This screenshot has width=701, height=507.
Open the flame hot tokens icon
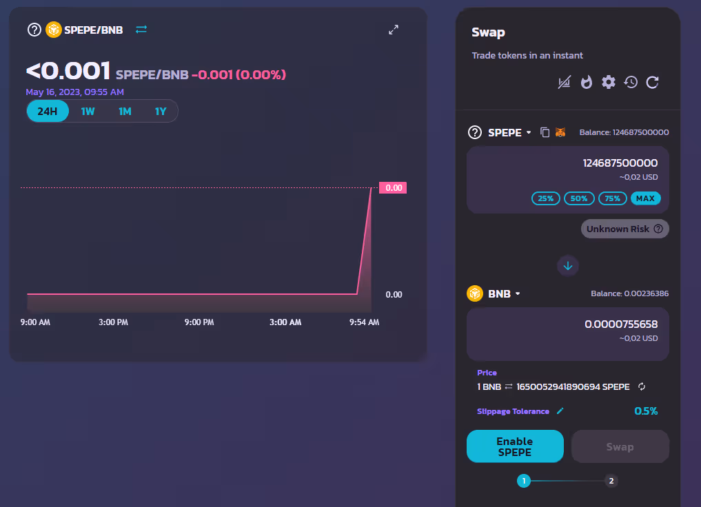(586, 83)
